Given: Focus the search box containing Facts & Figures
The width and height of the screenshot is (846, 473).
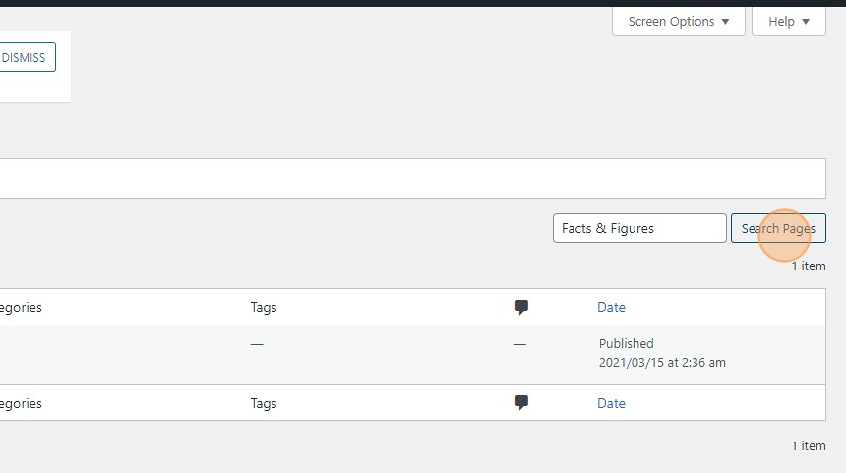Looking at the screenshot, I should 638,228.
